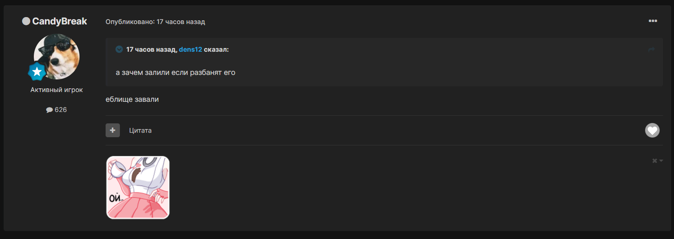Click the arrow icon to jump to quoted post
The height and width of the screenshot is (239, 674).
[x=651, y=49]
